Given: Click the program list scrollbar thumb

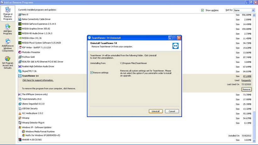Looking at the screenshot, I should 254,125.
